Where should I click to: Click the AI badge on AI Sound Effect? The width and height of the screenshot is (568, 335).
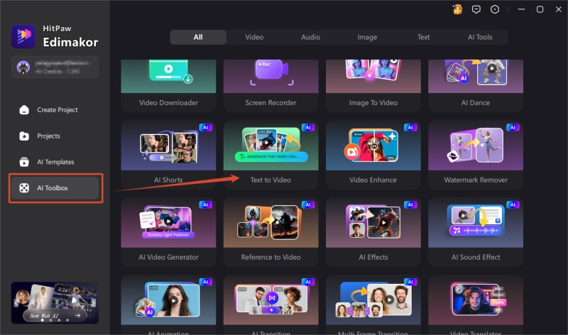coord(513,204)
